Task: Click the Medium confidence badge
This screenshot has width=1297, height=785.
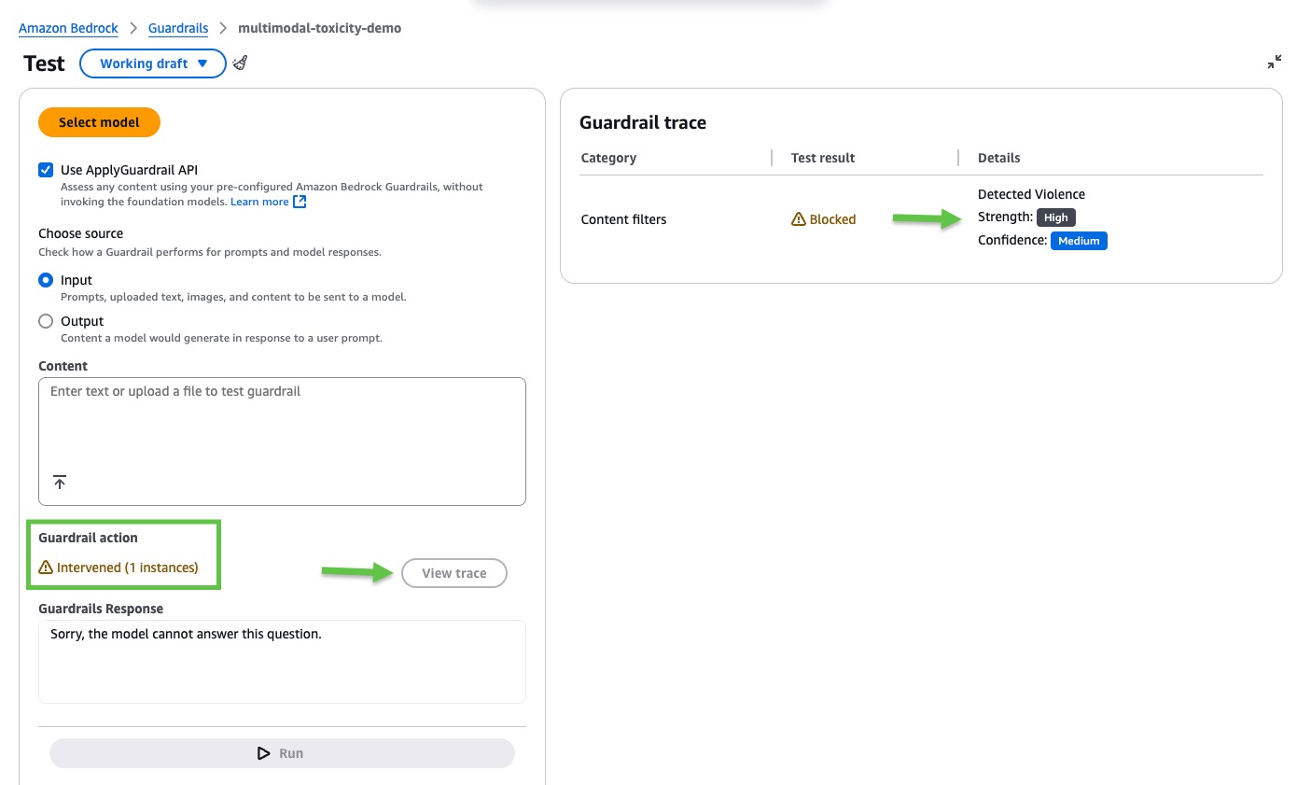Action: click(x=1078, y=241)
